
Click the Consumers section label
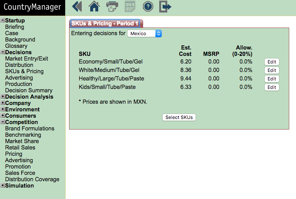(21, 116)
